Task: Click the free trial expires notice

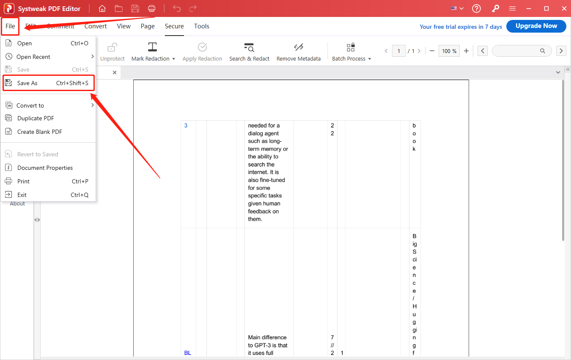Action: 461,27
